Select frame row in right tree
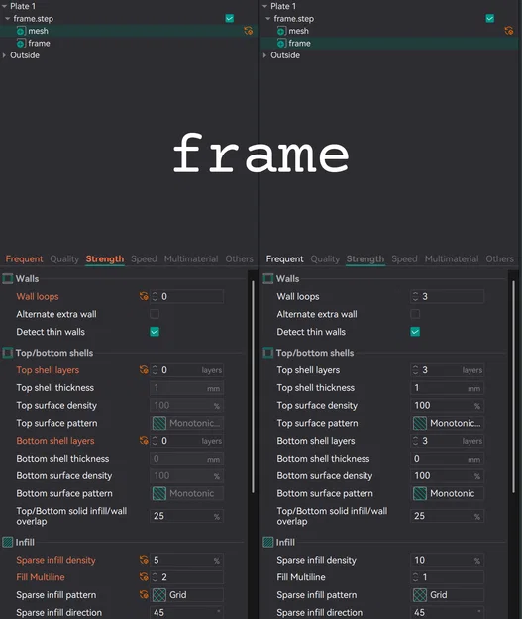The width and height of the screenshot is (522, 619). (x=389, y=43)
